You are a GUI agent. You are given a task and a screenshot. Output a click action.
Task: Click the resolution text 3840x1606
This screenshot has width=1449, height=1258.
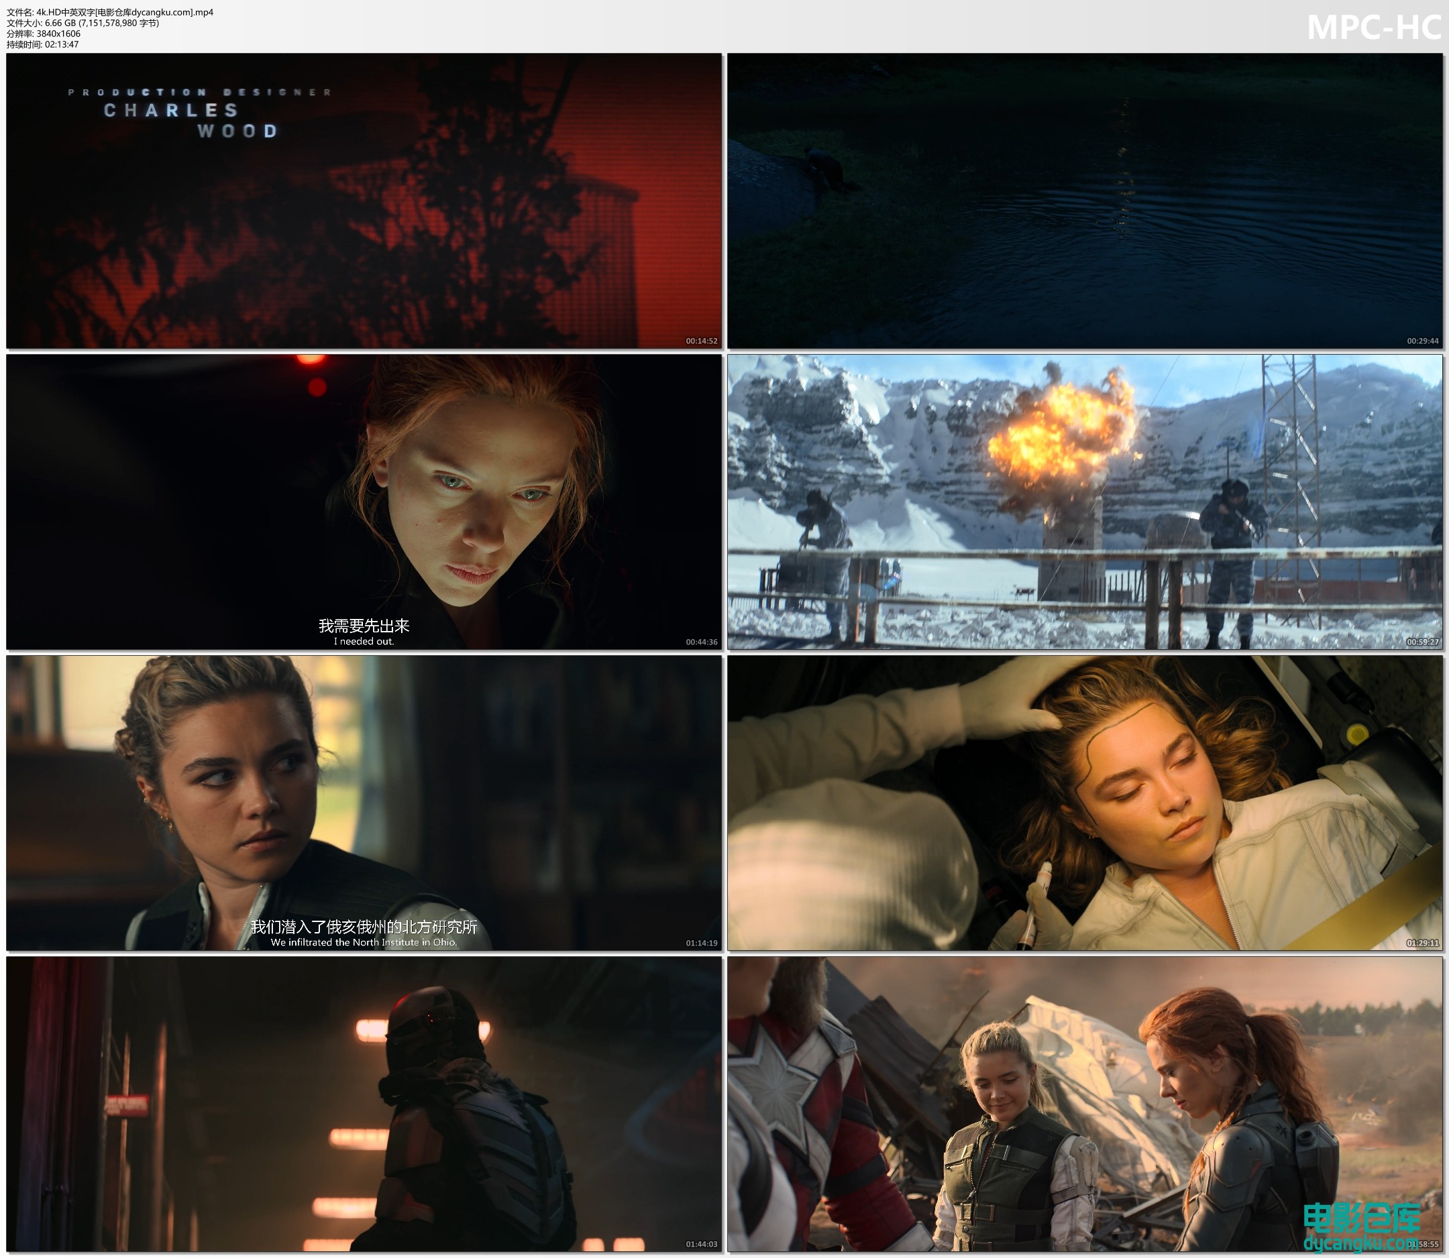click(x=44, y=33)
